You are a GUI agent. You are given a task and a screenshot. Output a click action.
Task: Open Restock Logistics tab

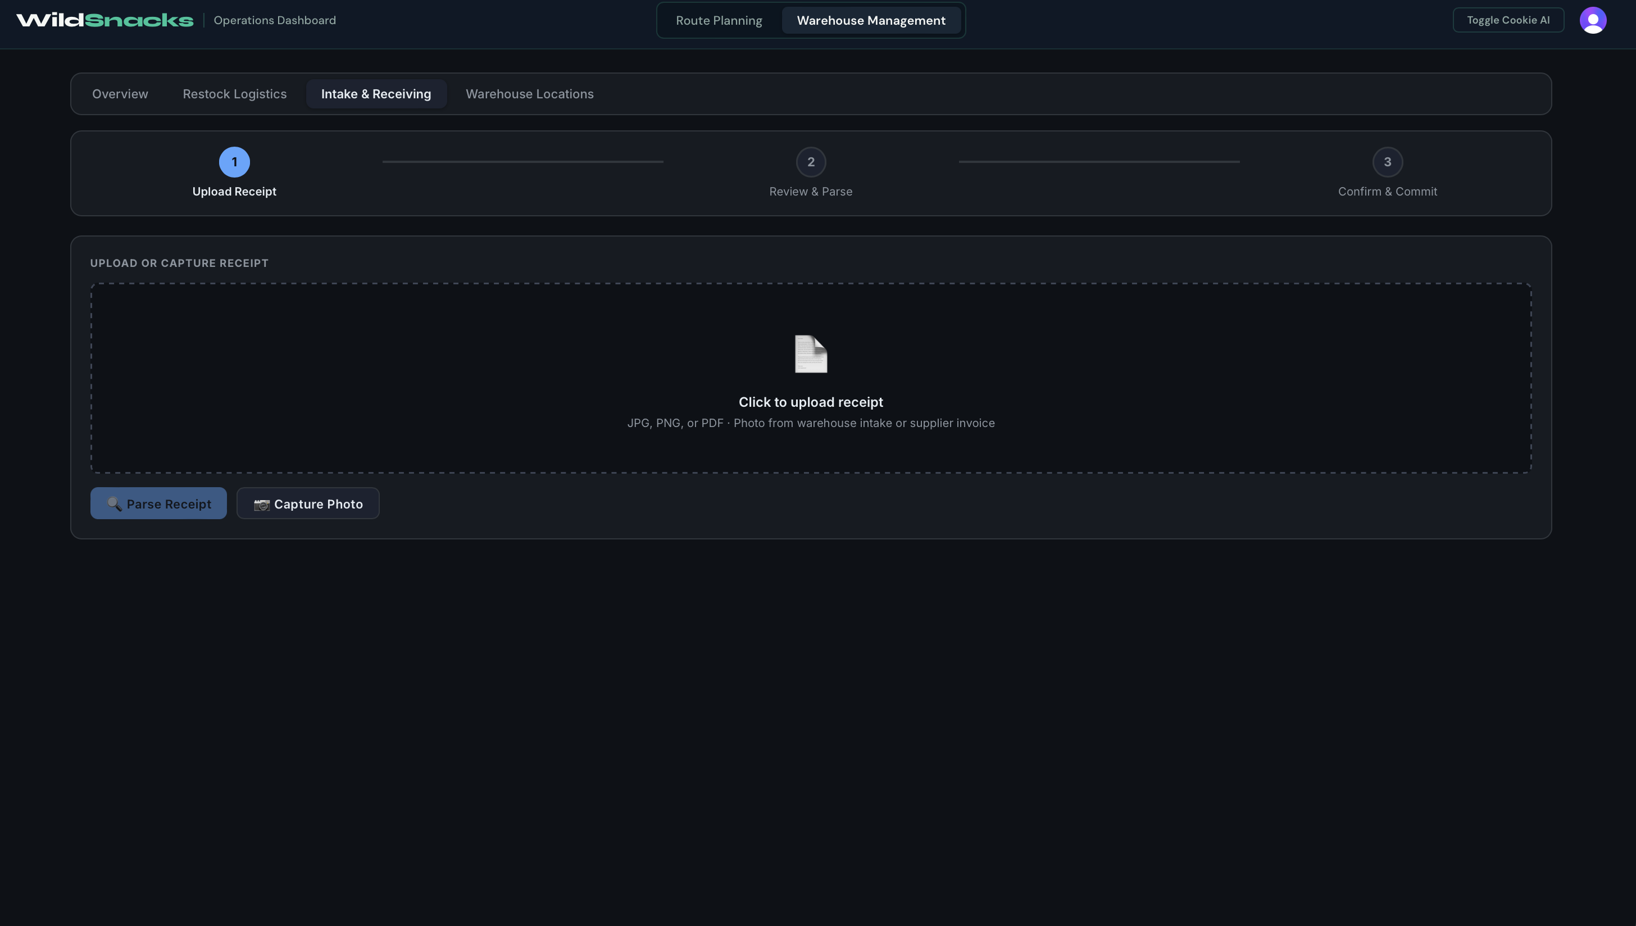pos(235,94)
